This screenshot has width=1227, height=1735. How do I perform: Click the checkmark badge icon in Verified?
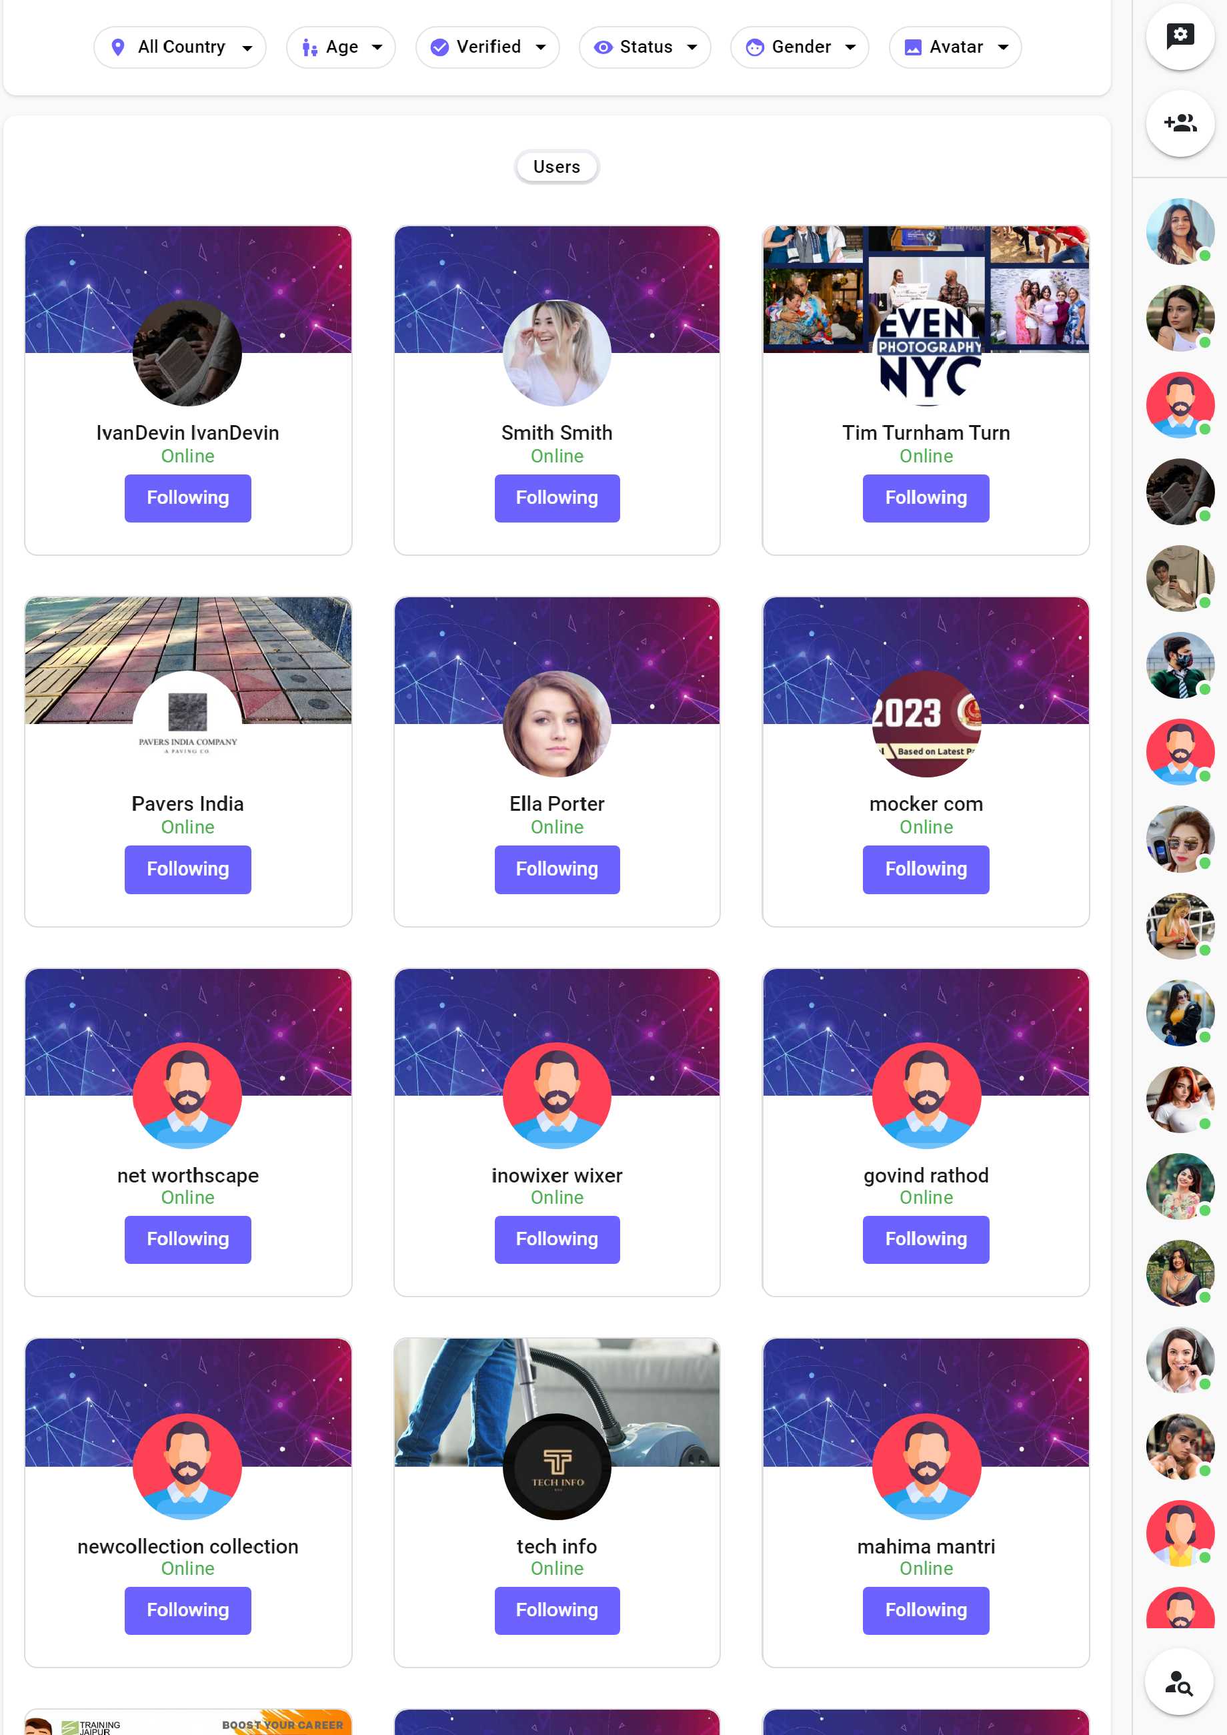tap(439, 47)
